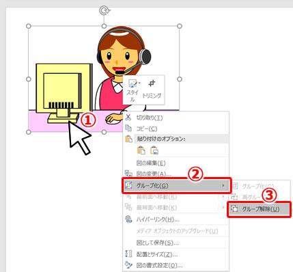Click the right-middle resize handle

[180, 79]
